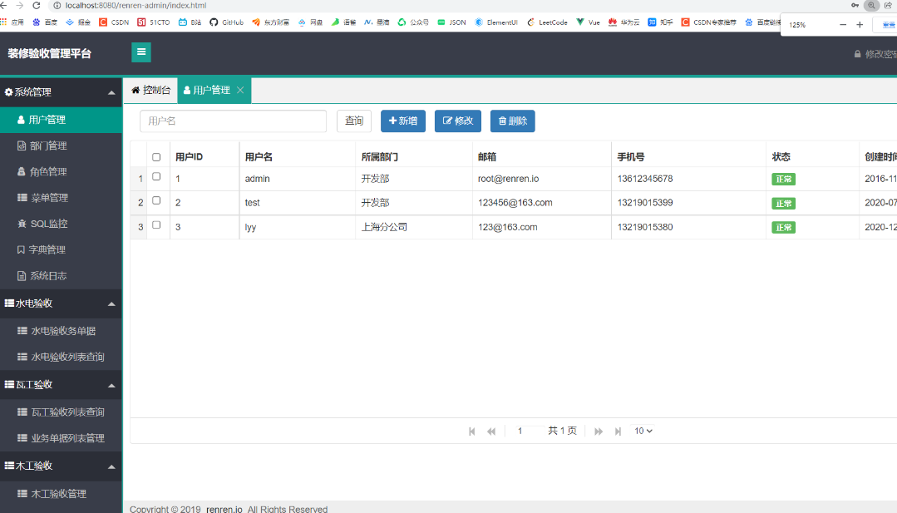Screen dimensions: 897x513
Task: Go to previous page of table
Action: (x=491, y=432)
